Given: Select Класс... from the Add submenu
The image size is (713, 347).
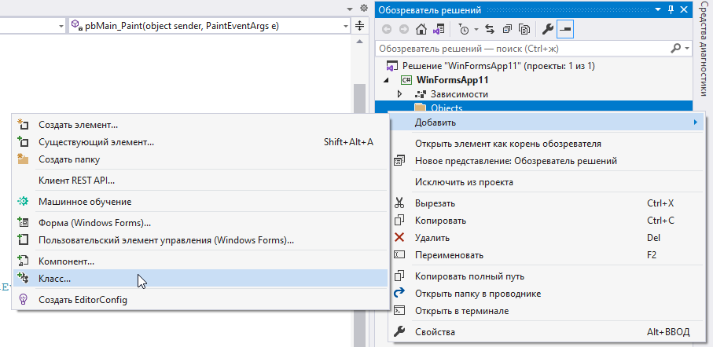Looking at the screenshot, I should click(x=55, y=279).
